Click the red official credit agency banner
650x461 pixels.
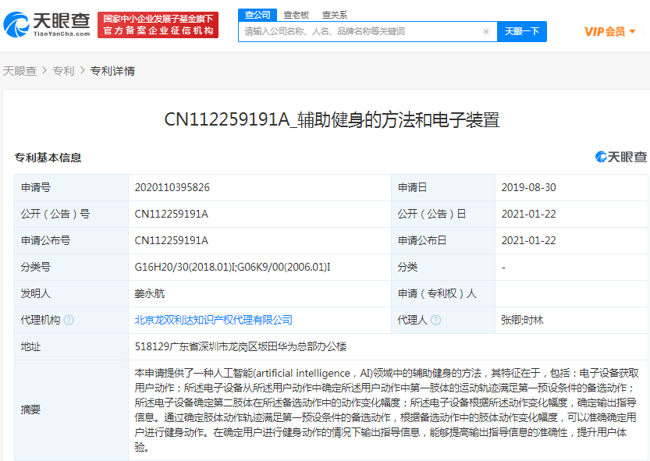(x=158, y=25)
